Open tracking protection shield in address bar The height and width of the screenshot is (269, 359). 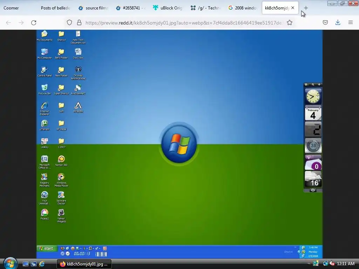coord(69,23)
